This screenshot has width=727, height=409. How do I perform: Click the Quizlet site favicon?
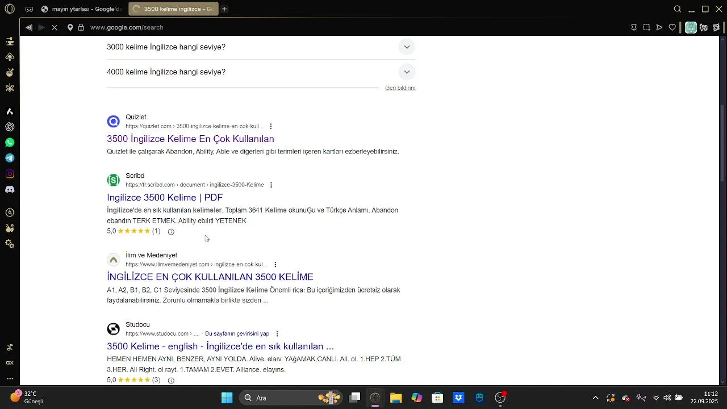[114, 122]
